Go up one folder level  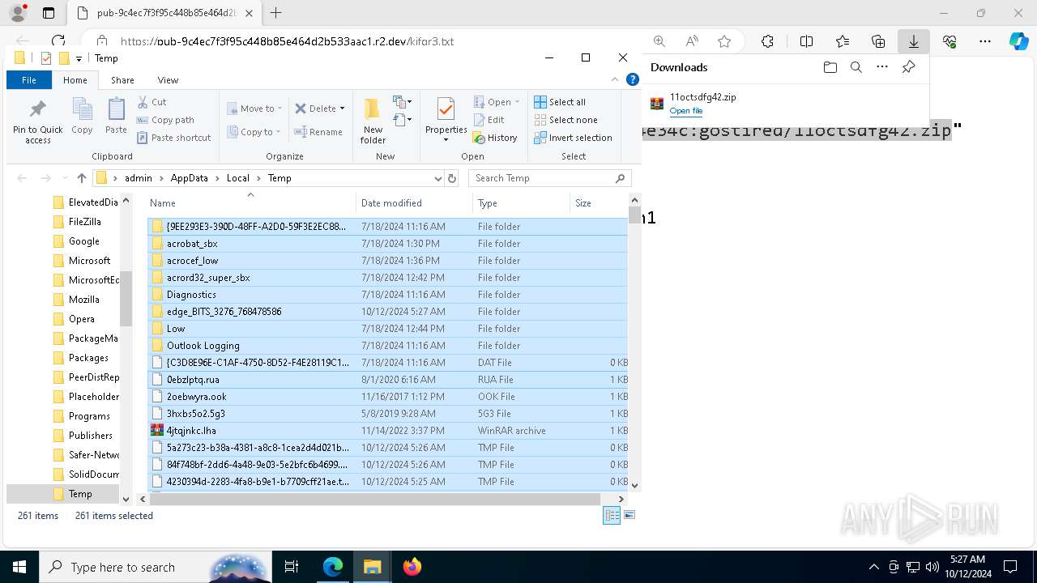(81, 178)
